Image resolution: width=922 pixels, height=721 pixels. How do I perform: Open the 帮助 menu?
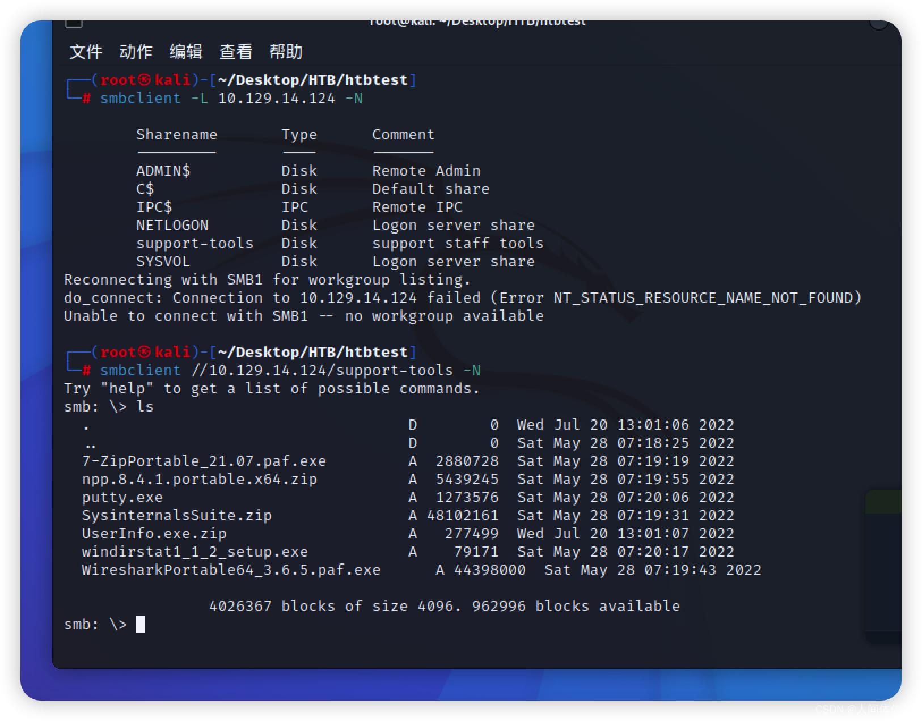[285, 52]
